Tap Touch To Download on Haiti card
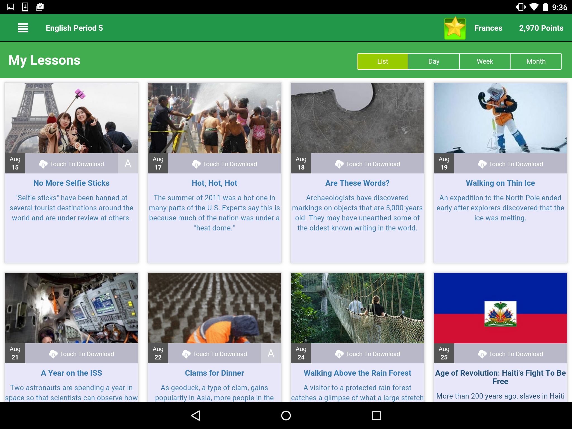 coord(511,354)
